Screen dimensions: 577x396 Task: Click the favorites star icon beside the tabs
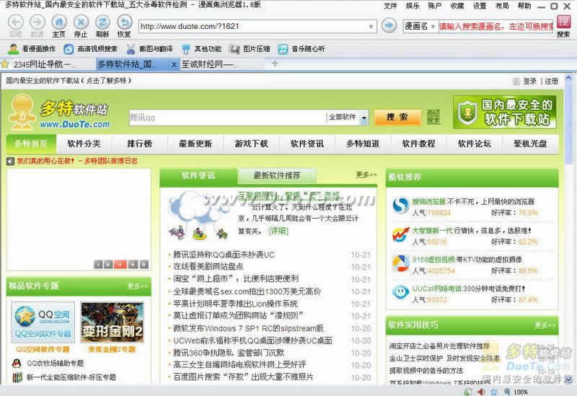point(5,64)
